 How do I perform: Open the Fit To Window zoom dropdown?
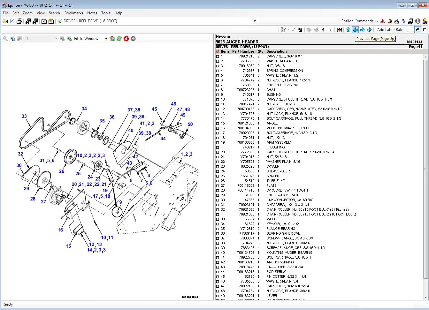tap(106, 39)
